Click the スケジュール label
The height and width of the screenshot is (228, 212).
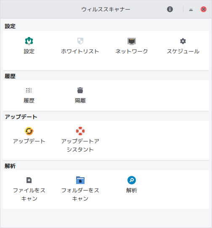(x=183, y=51)
